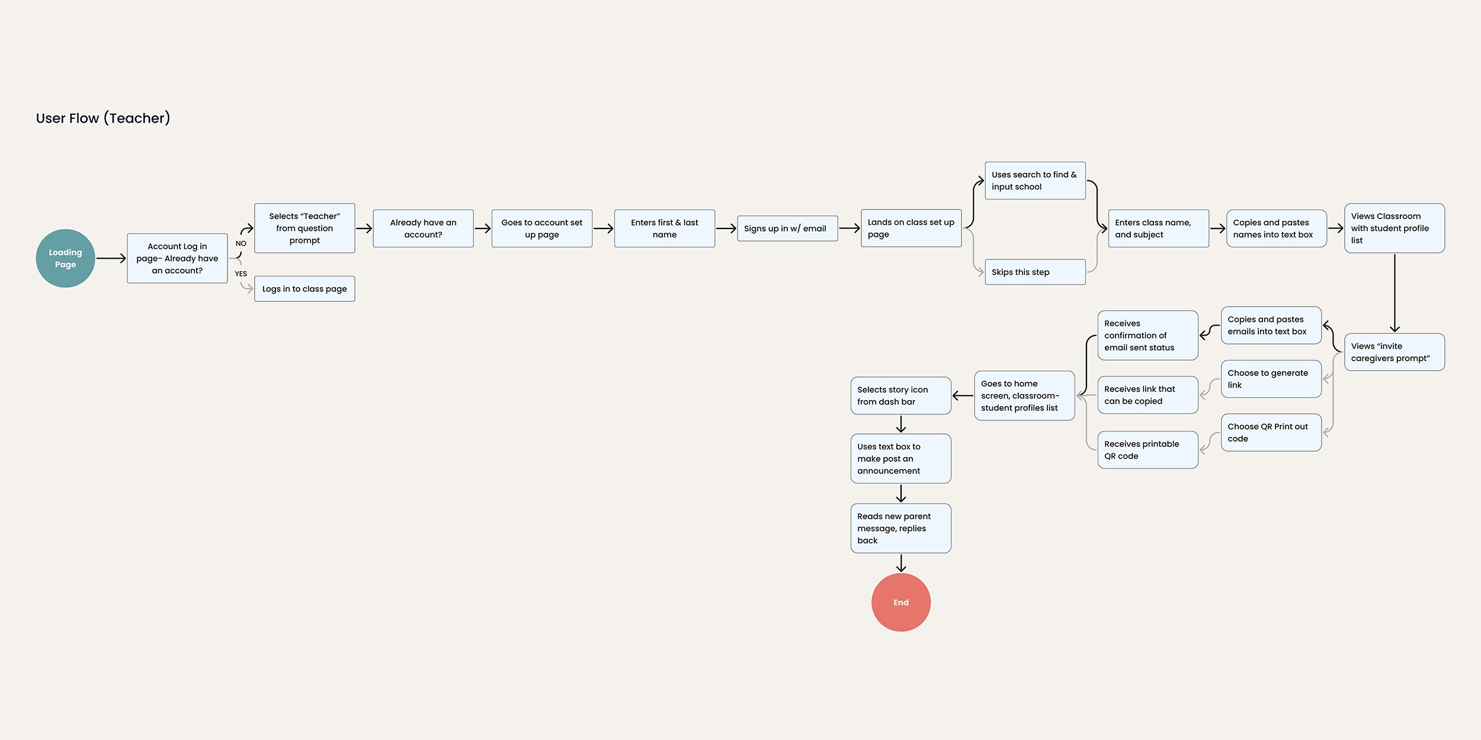Select the 'Views invite caregivers prompt' node
Viewport: 1481px width, 740px height.
tap(1394, 352)
